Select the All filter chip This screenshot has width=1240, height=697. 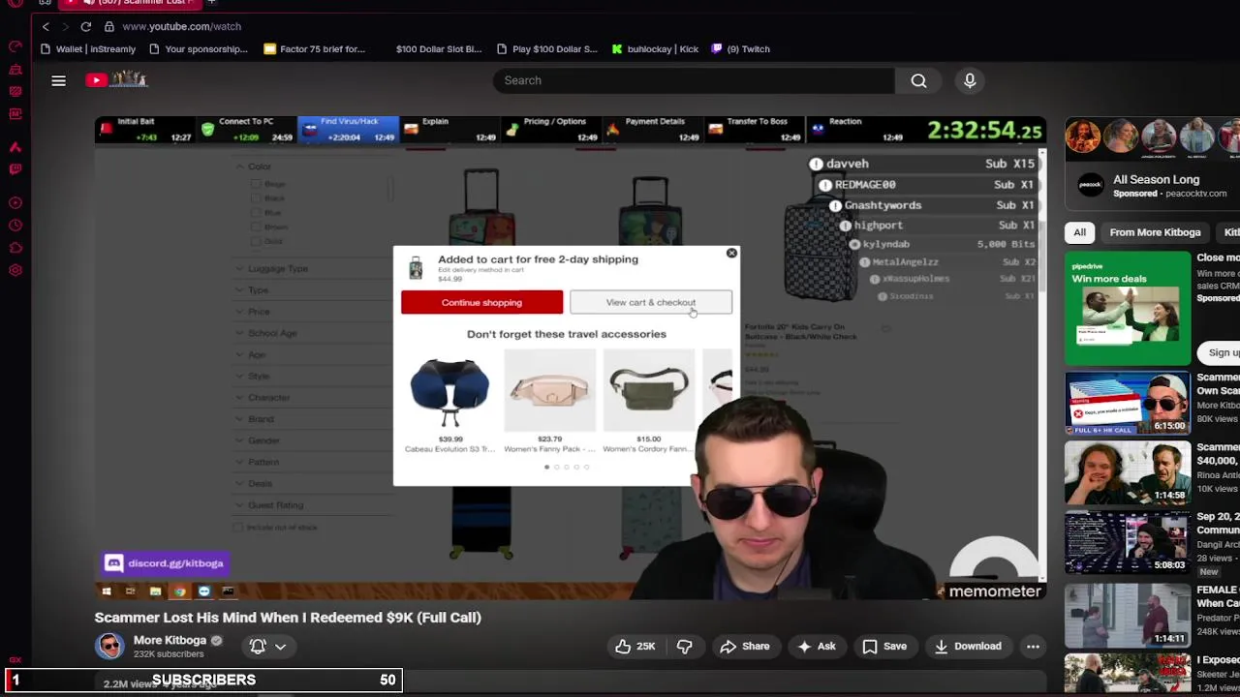[x=1079, y=232]
